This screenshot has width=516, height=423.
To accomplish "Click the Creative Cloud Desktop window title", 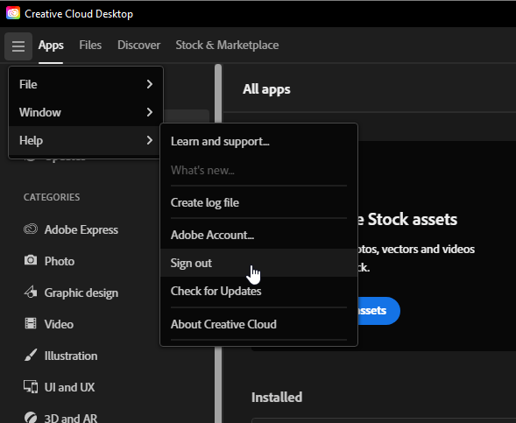I will coord(79,14).
